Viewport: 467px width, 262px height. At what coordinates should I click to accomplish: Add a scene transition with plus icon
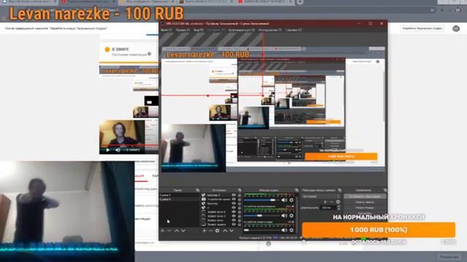325,202
